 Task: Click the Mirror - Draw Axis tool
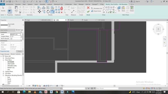(52, 8)
